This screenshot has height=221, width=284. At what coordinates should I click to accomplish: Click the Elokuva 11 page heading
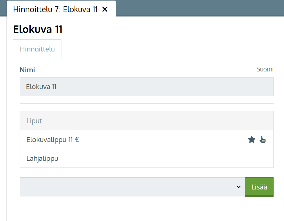(x=38, y=30)
